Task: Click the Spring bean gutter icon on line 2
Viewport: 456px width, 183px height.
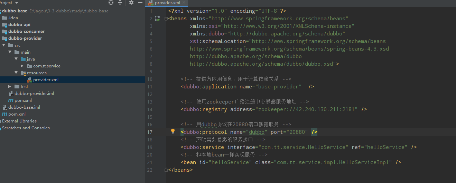Action: 157,19
